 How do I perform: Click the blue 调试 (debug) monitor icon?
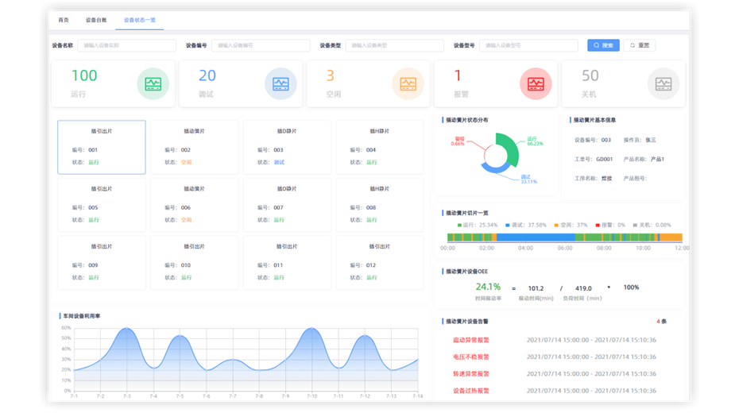tap(281, 83)
